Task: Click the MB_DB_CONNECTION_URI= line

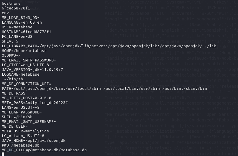Action: 27,84
